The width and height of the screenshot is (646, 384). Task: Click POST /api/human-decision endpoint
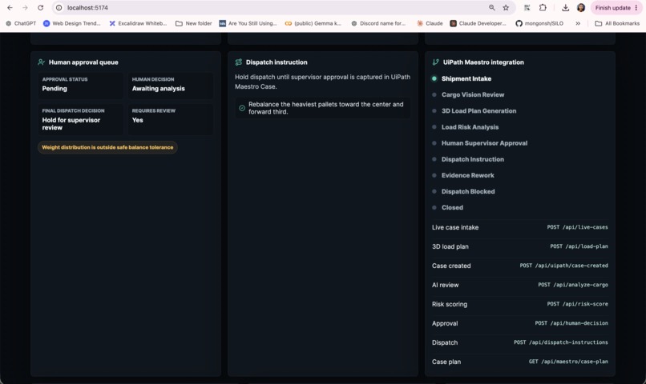(571, 323)
